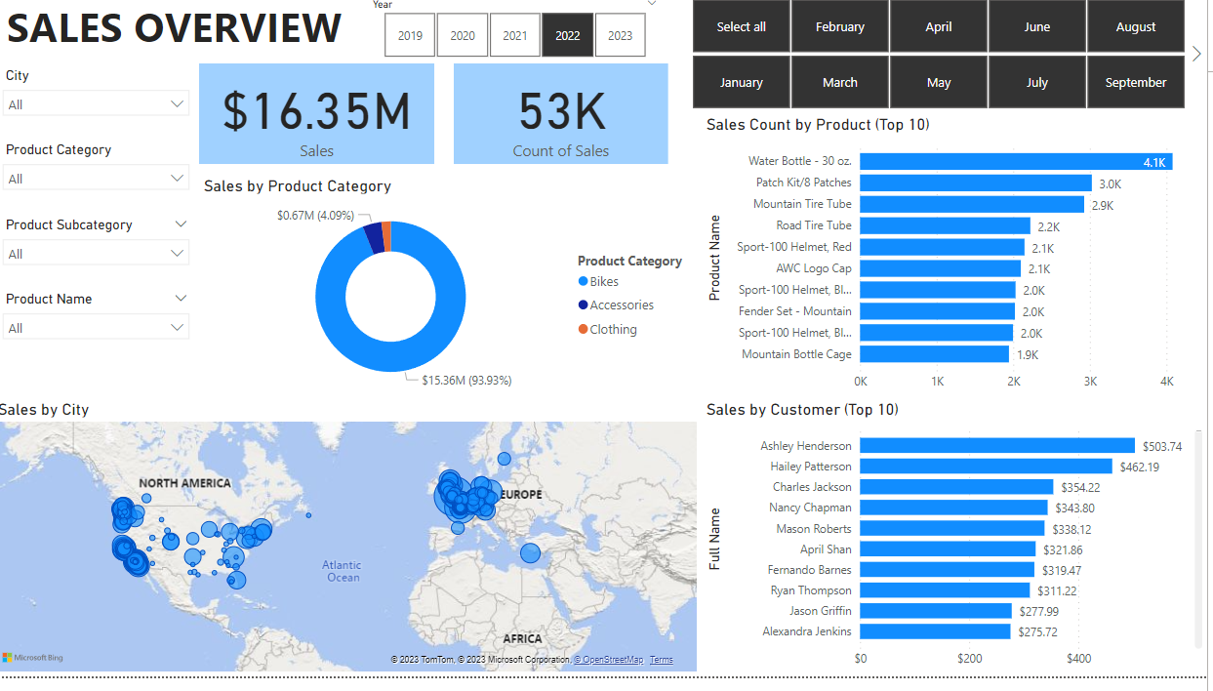Click the Clothing legend color dot
This screenshot has height=691, width=1213.
click(584, 329)
